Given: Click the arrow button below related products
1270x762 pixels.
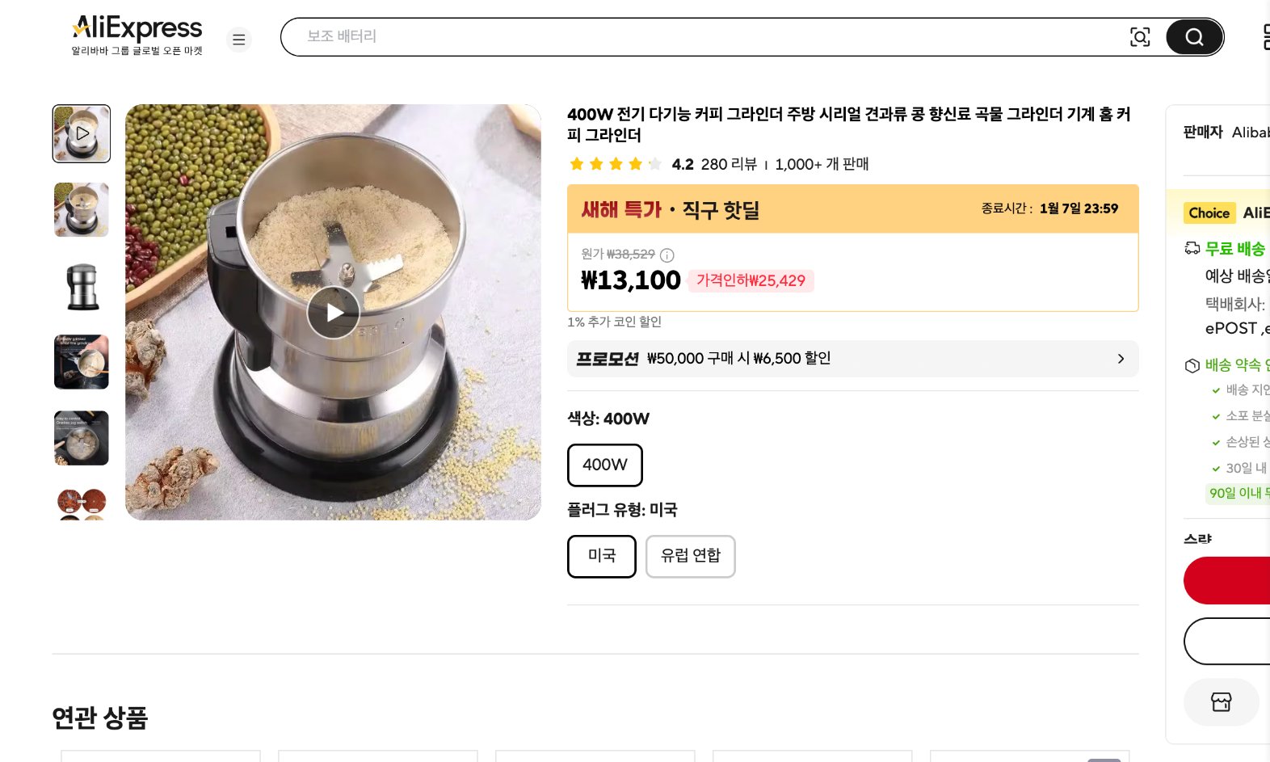Looking at the screenshot, I should point(1100,759).
